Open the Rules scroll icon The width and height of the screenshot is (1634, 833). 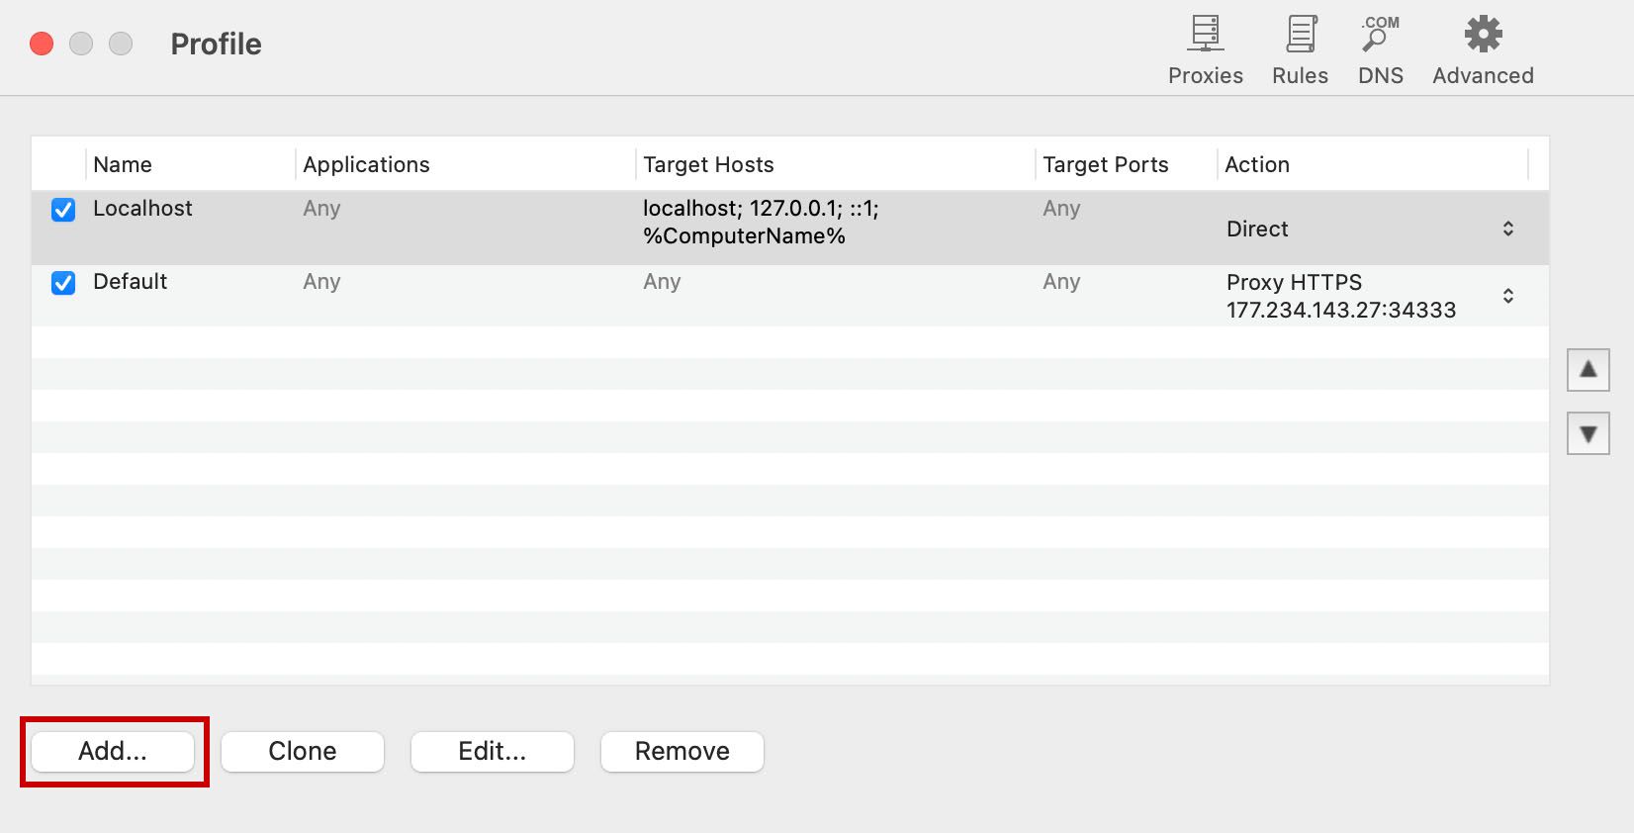coord(1300,36)
